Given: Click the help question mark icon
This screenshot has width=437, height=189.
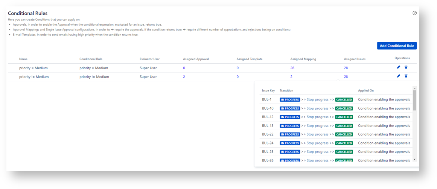Looking at the screenshot, I should (414, 13).
